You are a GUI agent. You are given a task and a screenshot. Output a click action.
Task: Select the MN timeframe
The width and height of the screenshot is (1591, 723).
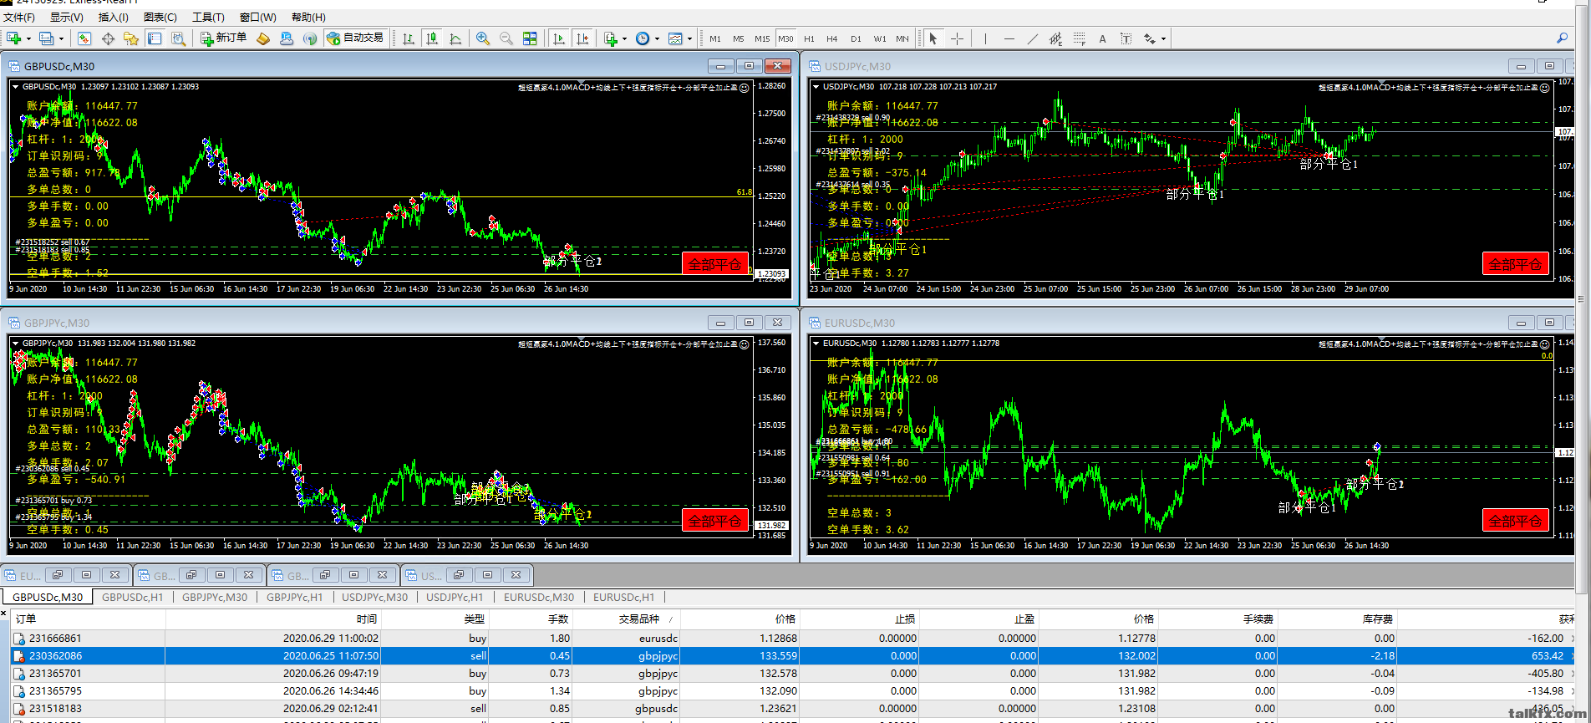pyautogui.click(x=902, y=38)
